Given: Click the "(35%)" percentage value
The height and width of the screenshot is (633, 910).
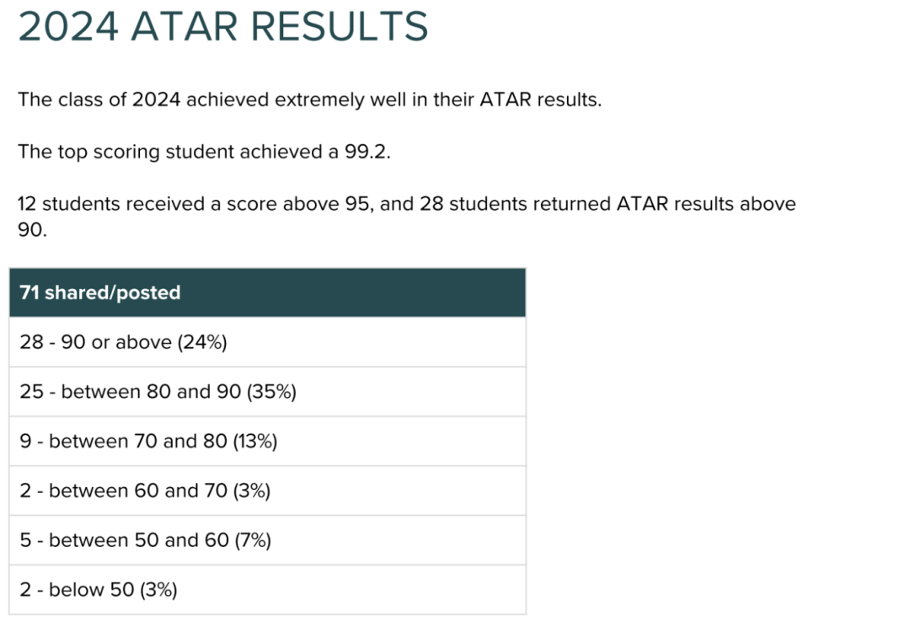Looking at the screenshot, I should coord(271,392).
